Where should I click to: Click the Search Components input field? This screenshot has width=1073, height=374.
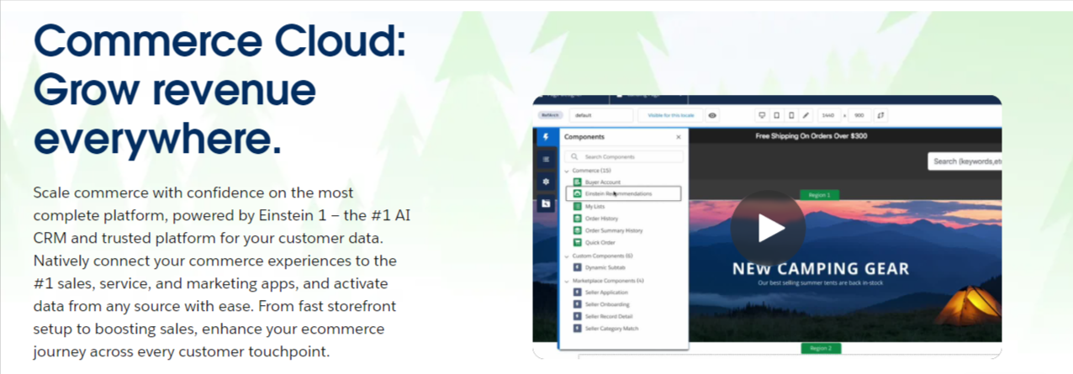[624, 157]
